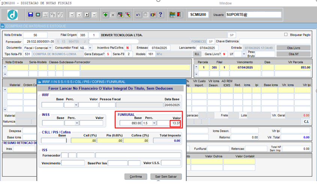Open the Uf dropdown
The width and height of the screenshot is (317, 184).
(x=244, y=54)
